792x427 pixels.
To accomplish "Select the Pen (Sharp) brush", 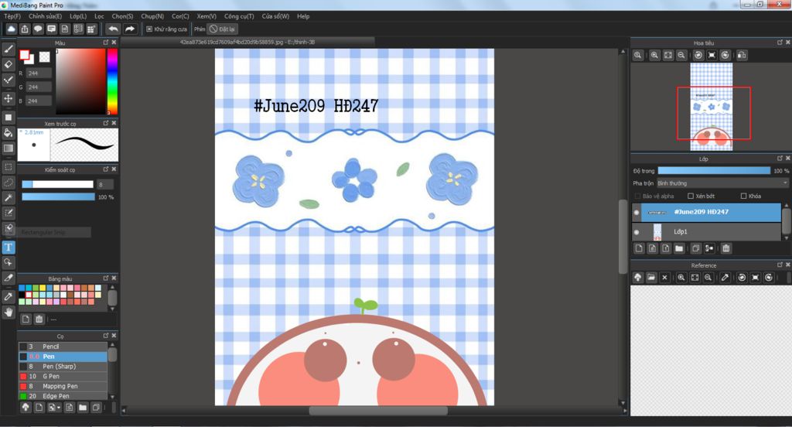I will pyautogui.click(x=63, y=367).
